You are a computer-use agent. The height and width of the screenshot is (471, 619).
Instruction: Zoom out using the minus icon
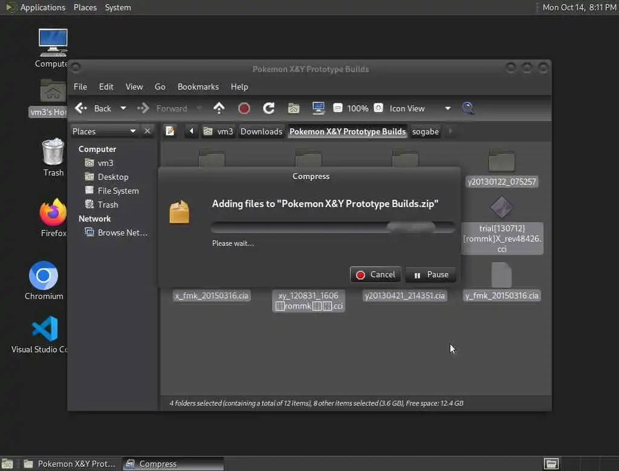coord(337,108)
